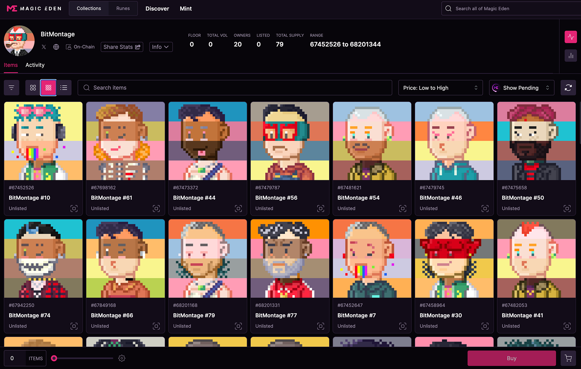Image resolution: width=581 pixels, height=369 pixels.
Task: Click quick-view icon on BitMontage #54
Action: 403,208
